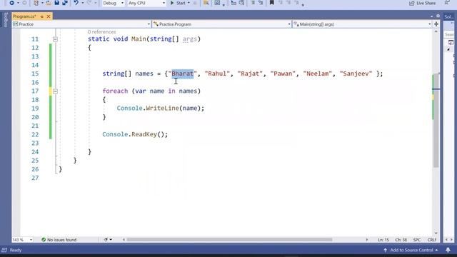Click the "Sanjeev" string in line 15
The width and height of the screenshot is (457, 257).
click(356, 74)
